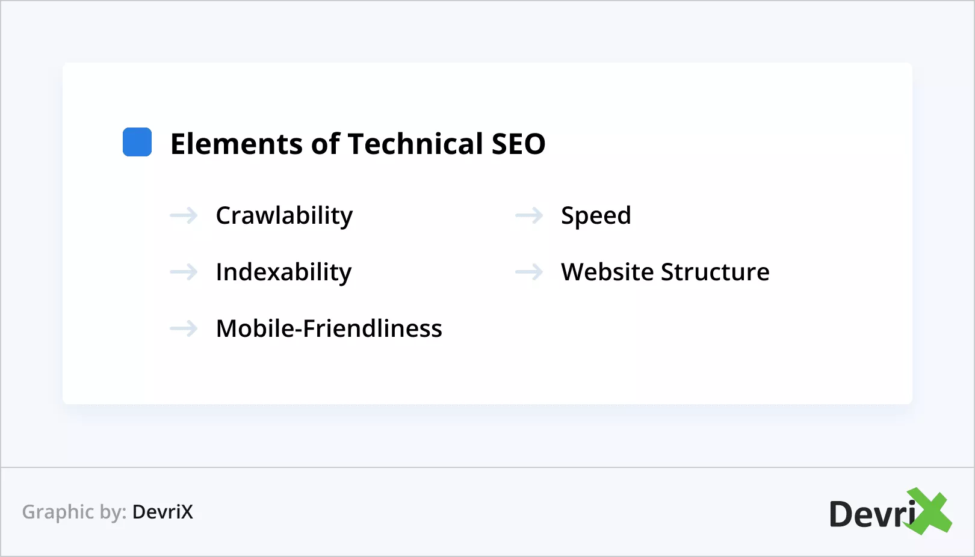Click the green X in the DevriX logo
The image size is (975, 557).
pos(931,512)
